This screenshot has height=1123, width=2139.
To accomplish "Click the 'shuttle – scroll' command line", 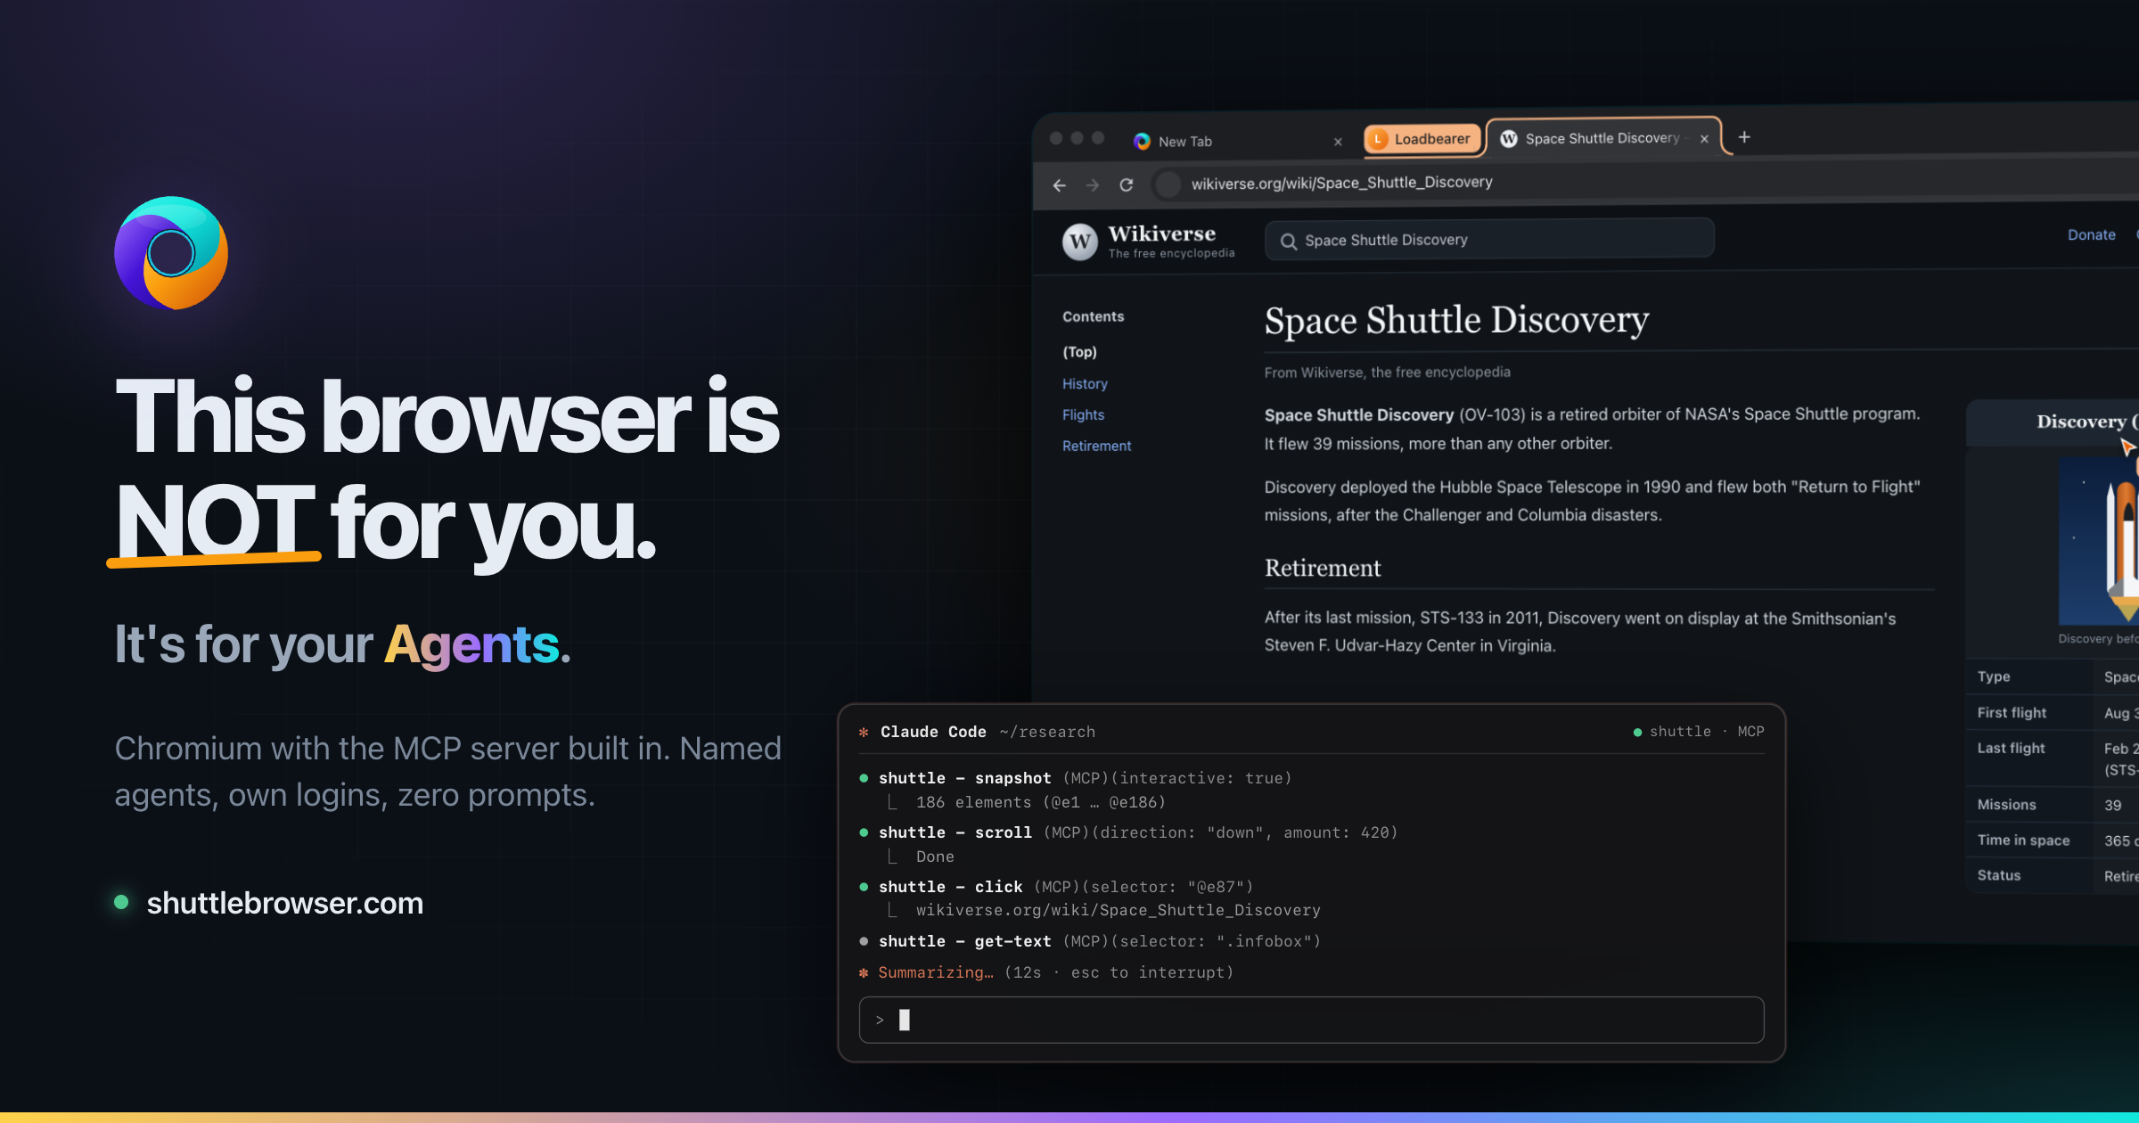I will click(x=1128, y=832).
